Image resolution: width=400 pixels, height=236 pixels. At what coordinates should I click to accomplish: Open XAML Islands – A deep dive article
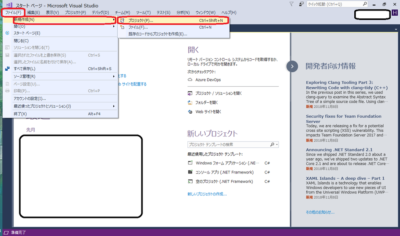tap(345, 178)
